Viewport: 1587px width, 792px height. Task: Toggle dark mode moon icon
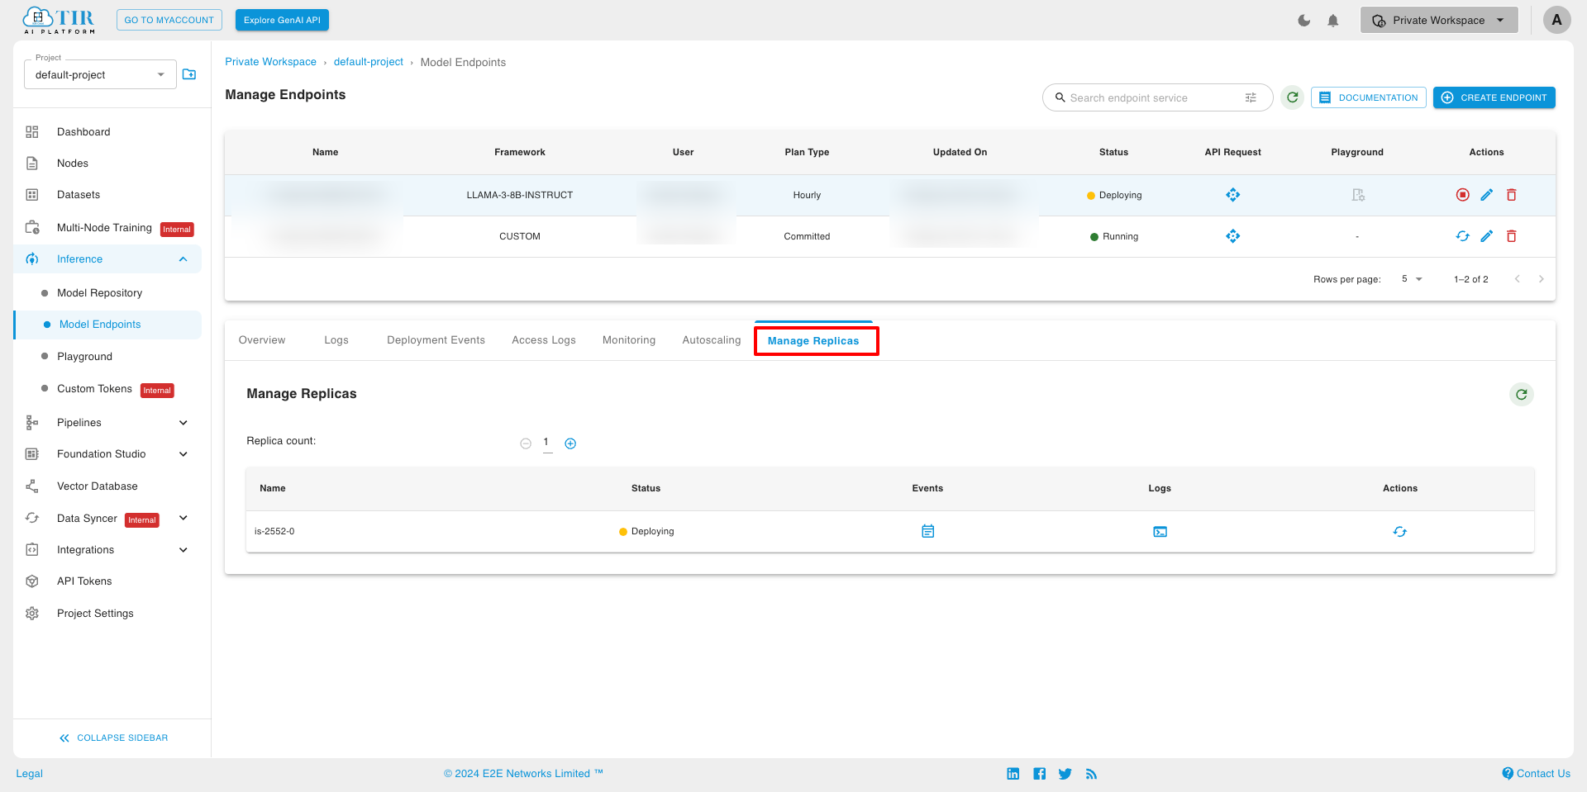click(1303, 21)
